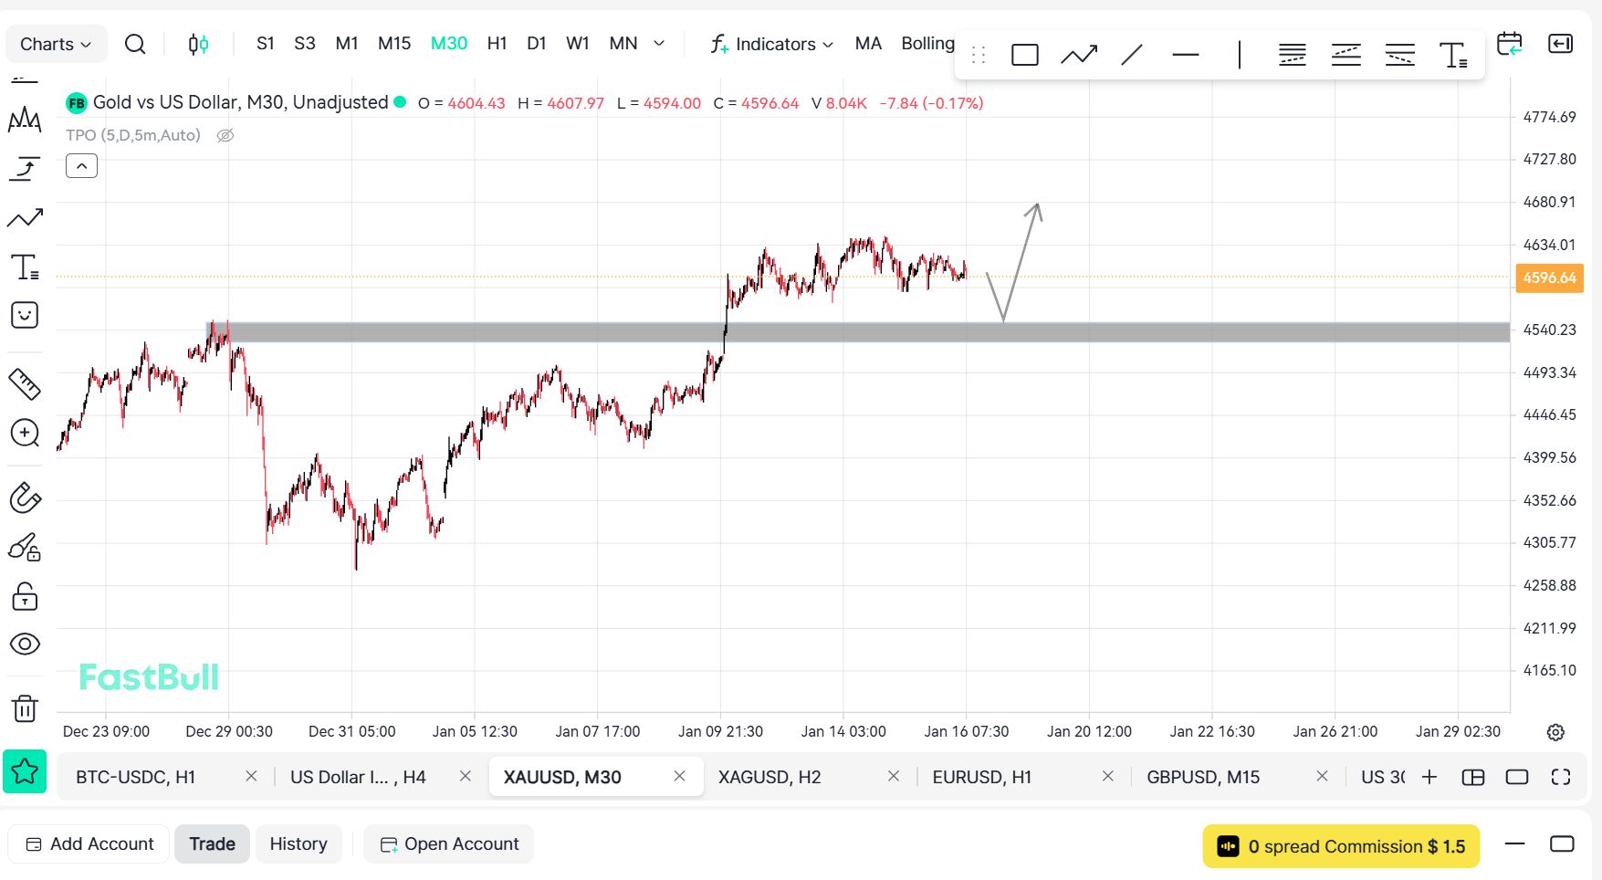The width and height of the screenshot is (1602, 880).
Task: Switch to the XAGUSD, H2 tab
Action: point(770,777)
